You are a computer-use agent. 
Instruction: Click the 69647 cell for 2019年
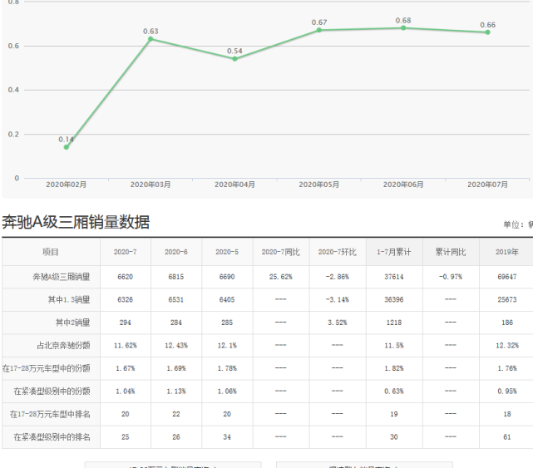pyautogui.click(x=507, y=277)
